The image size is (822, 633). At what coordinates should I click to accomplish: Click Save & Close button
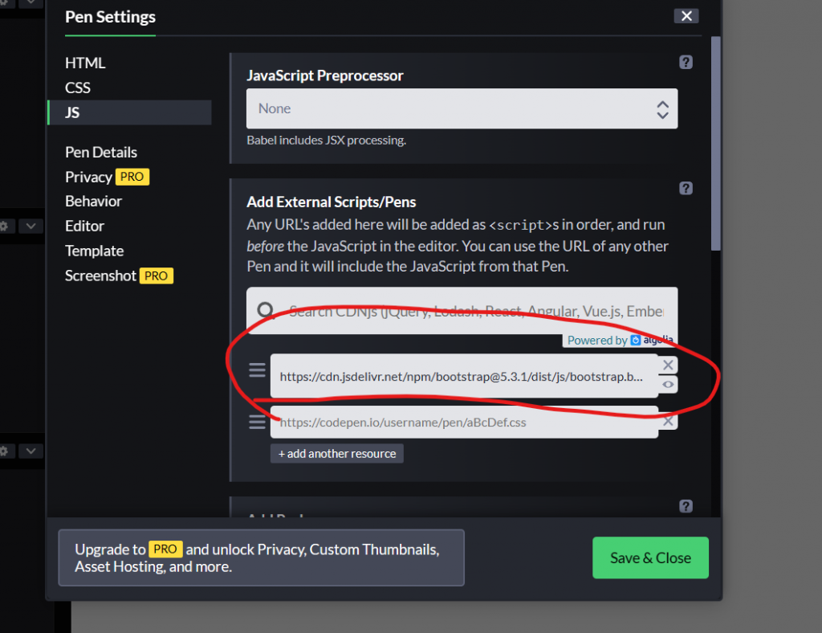coord(650,557)
